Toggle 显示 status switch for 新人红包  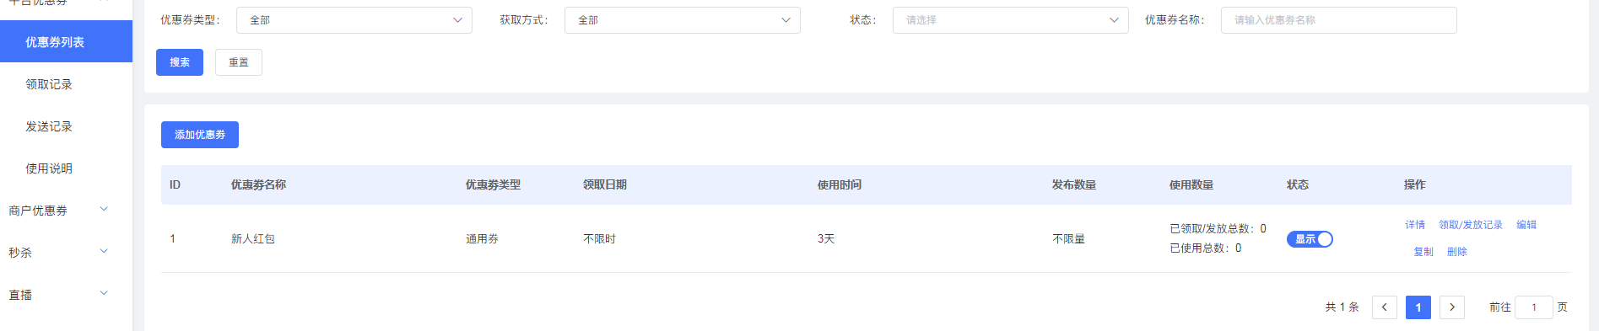tap(1310, 239)
